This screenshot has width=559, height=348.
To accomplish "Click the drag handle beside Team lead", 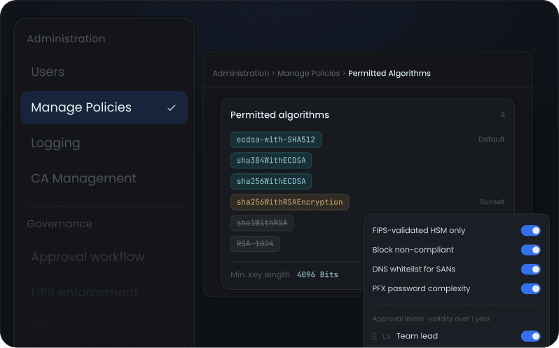I will pyautogui.click(x=374, y=336).
